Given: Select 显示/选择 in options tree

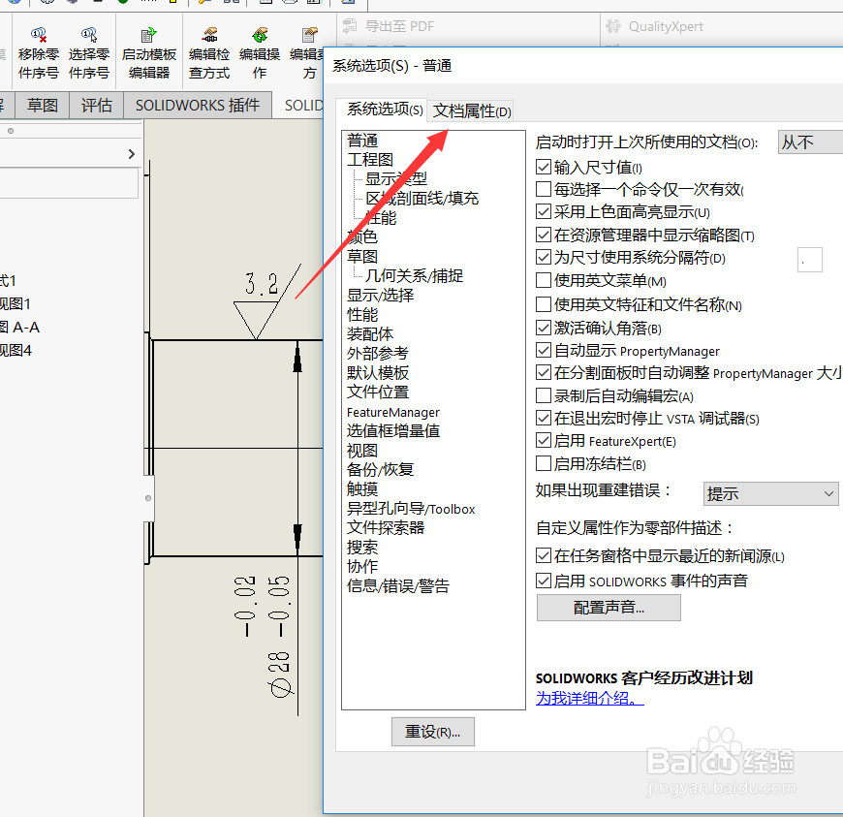Looking at the screenshot, I should click(380, 296).
